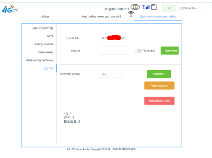Select выбор канала in sidebar
The image size is (212, 158).
coord(44,44)
